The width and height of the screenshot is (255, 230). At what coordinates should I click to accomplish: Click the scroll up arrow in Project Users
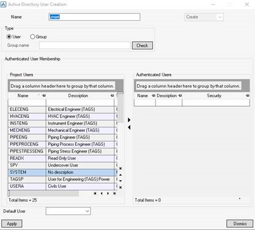[x=120, y=174]
